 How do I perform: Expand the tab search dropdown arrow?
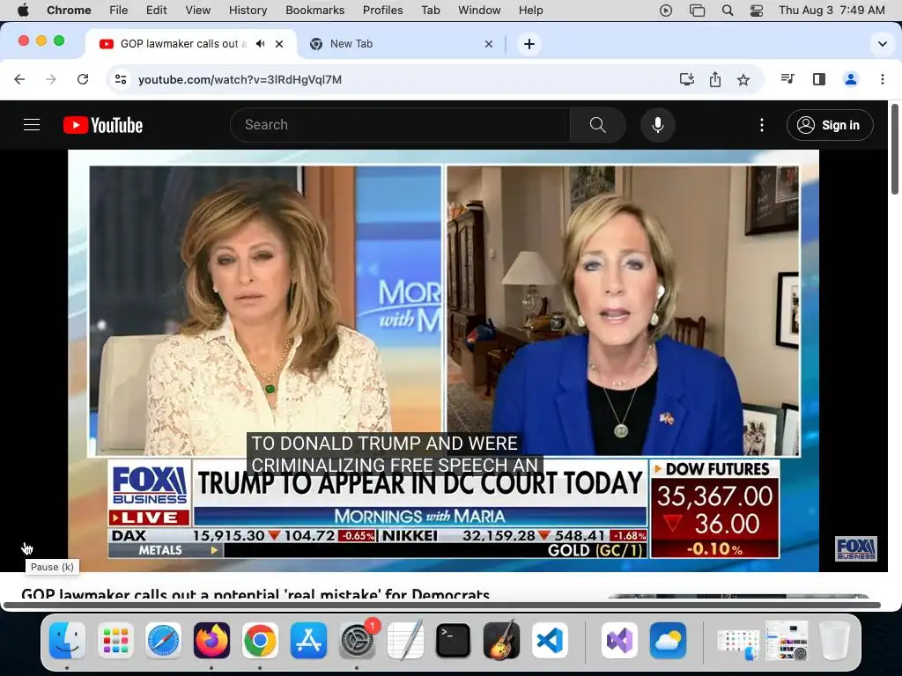[x=883, y=44]
